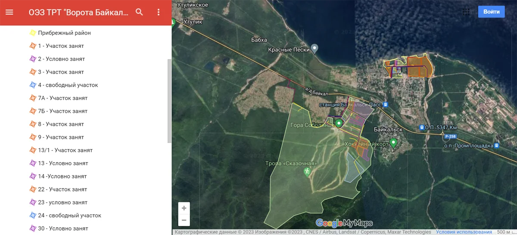Select '13/1 - Участок занят' list entry
Viewport: 517px width, 235px height.
(65, 150)
